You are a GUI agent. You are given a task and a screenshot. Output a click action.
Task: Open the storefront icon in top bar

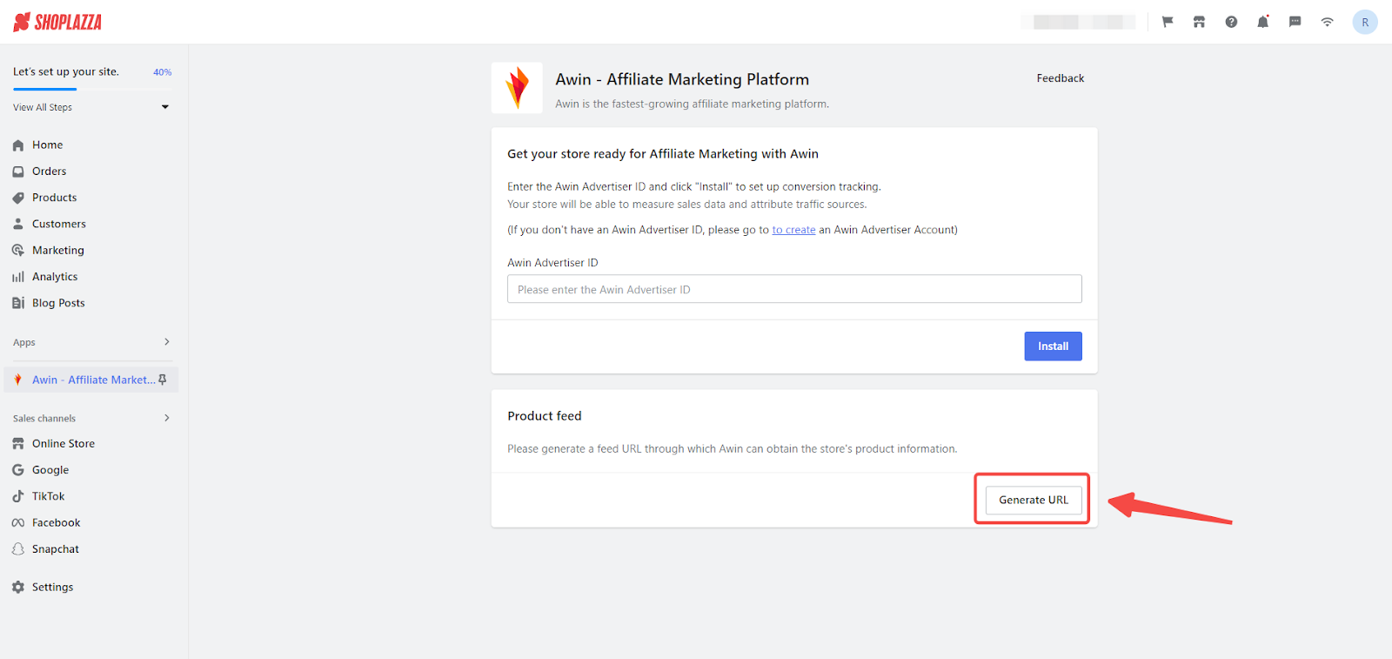pyautogui.click(x=1199, y=22)
